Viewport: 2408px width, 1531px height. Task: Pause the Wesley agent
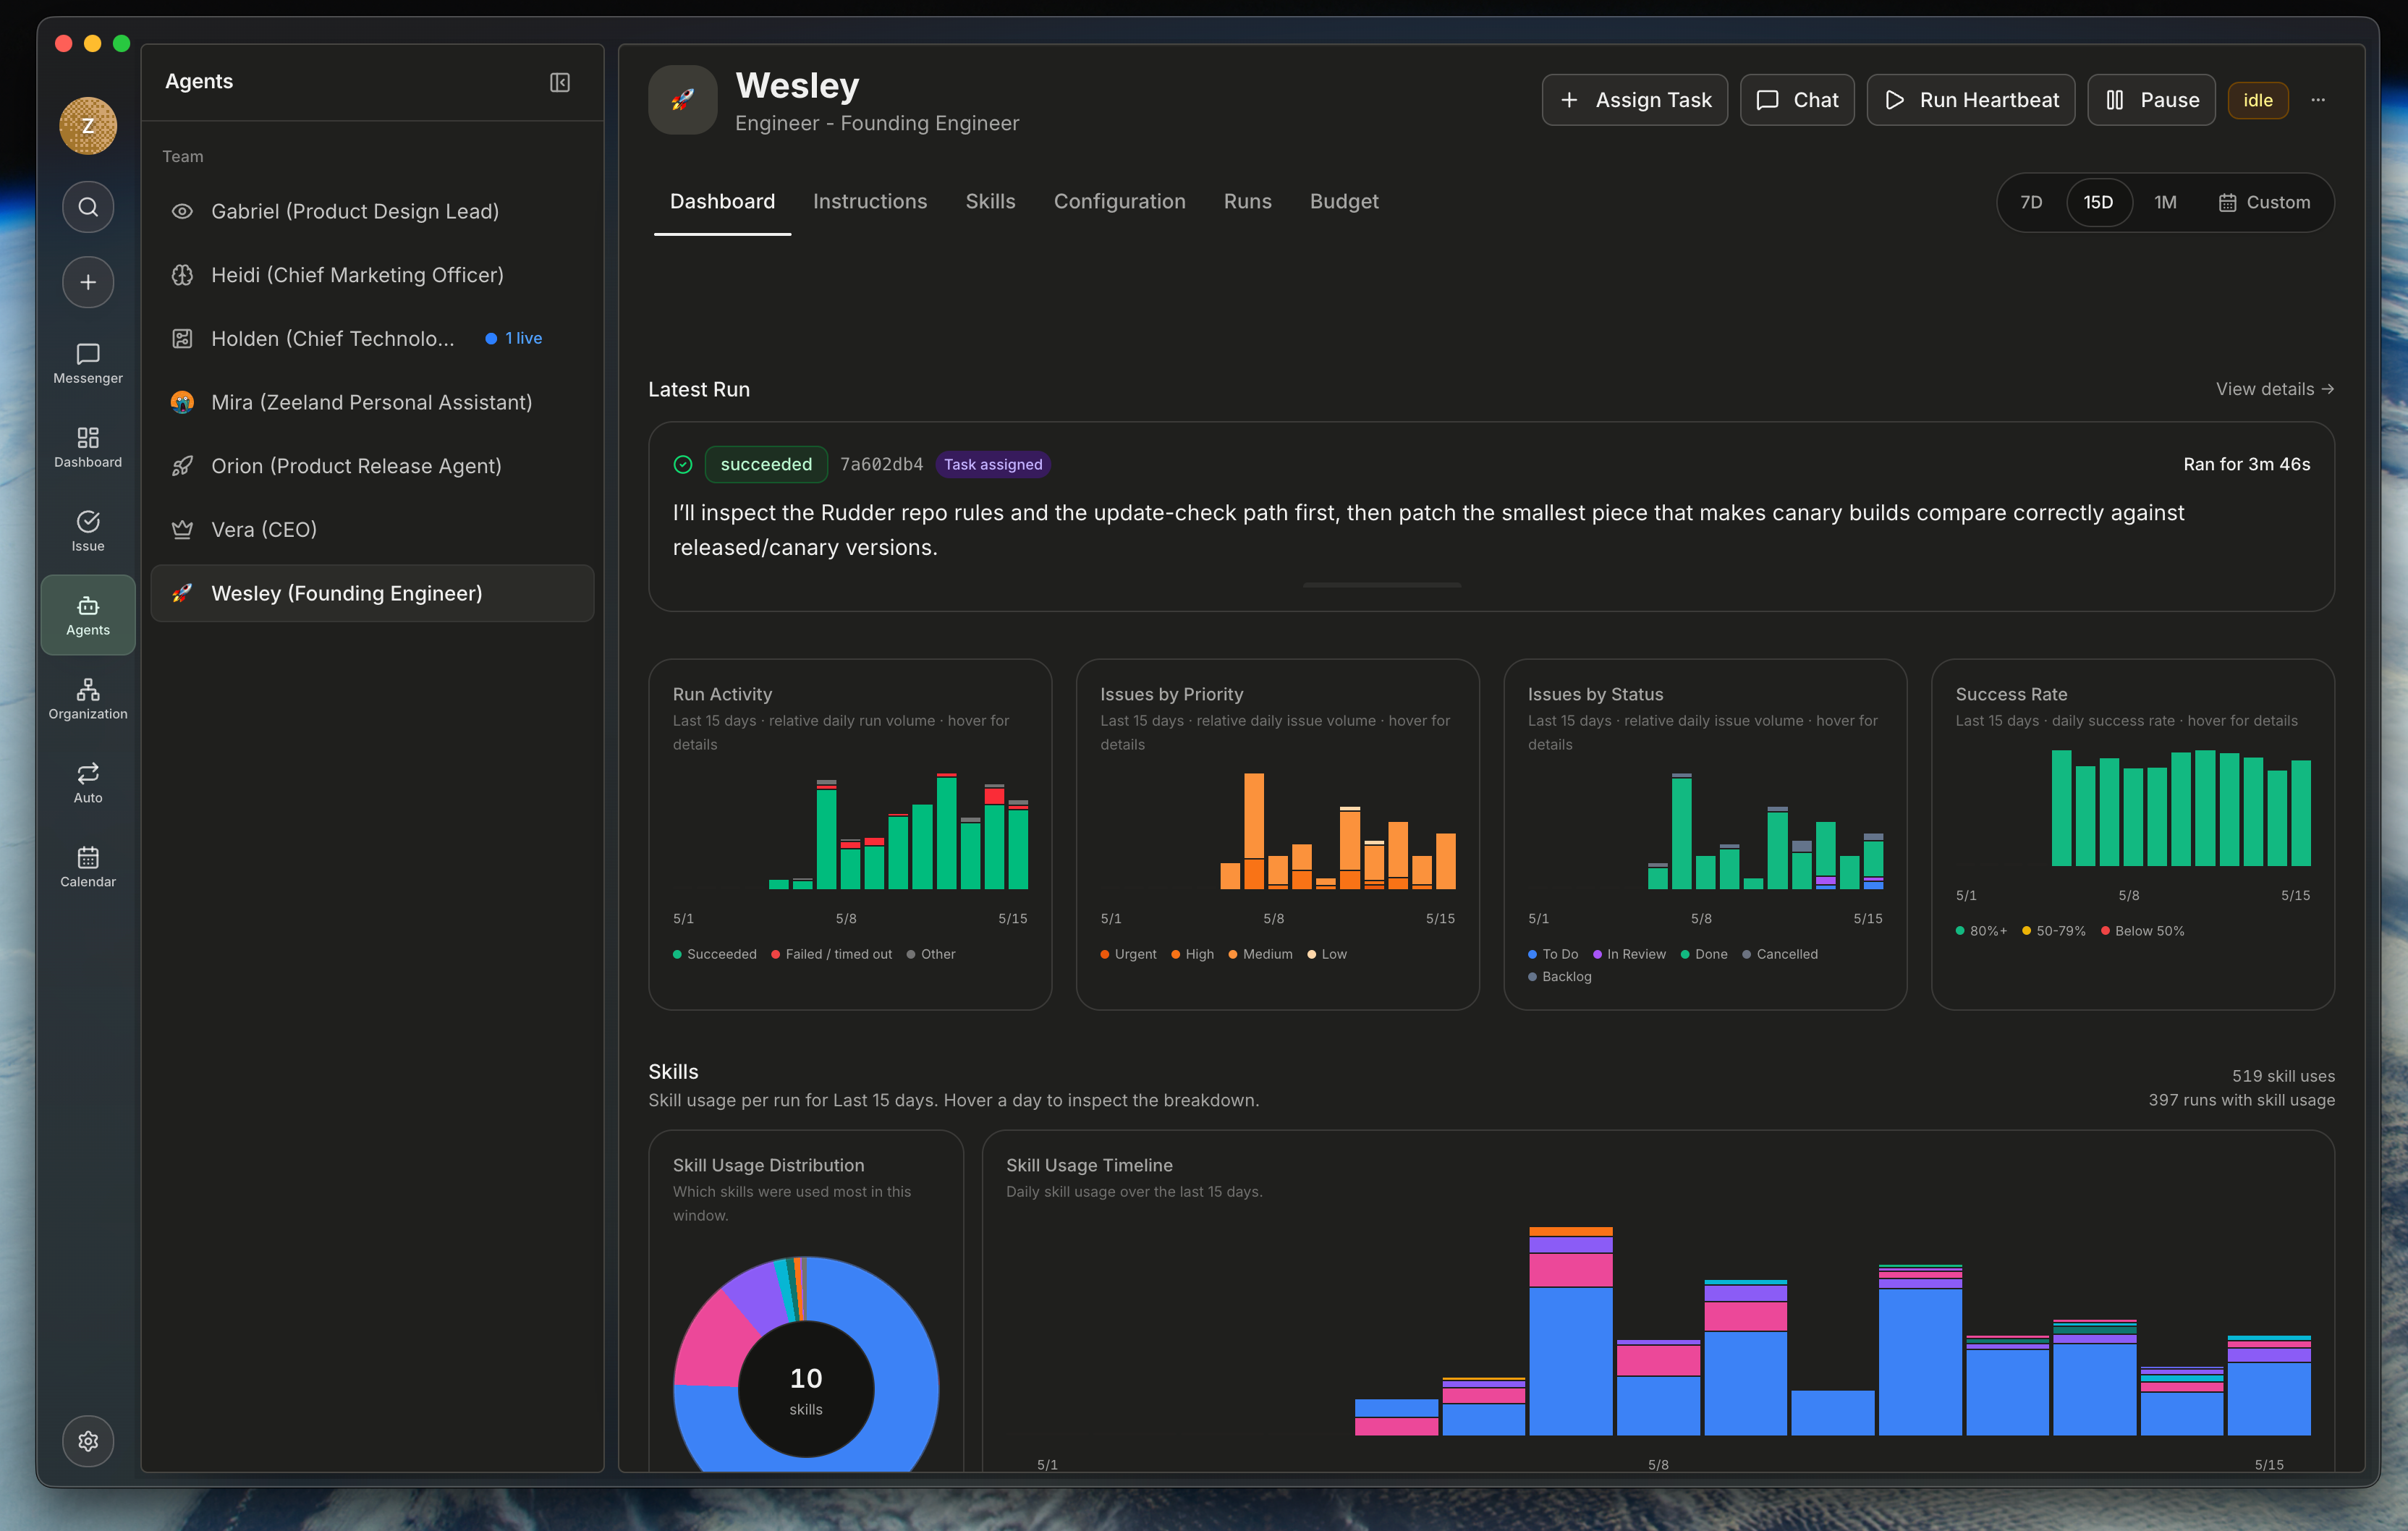coord(2151,100)
